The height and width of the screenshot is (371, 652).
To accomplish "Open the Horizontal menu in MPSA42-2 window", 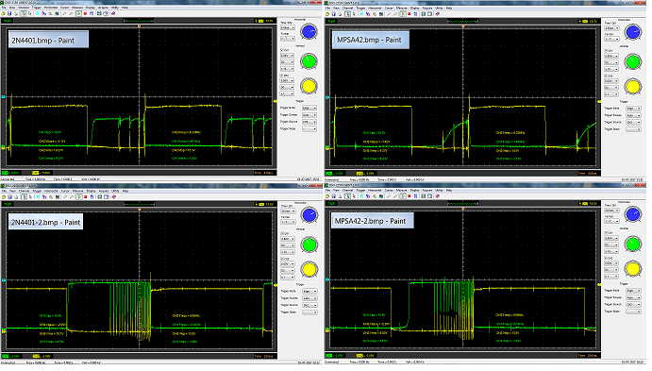I will pyautogui.click(x=375, y=190).
